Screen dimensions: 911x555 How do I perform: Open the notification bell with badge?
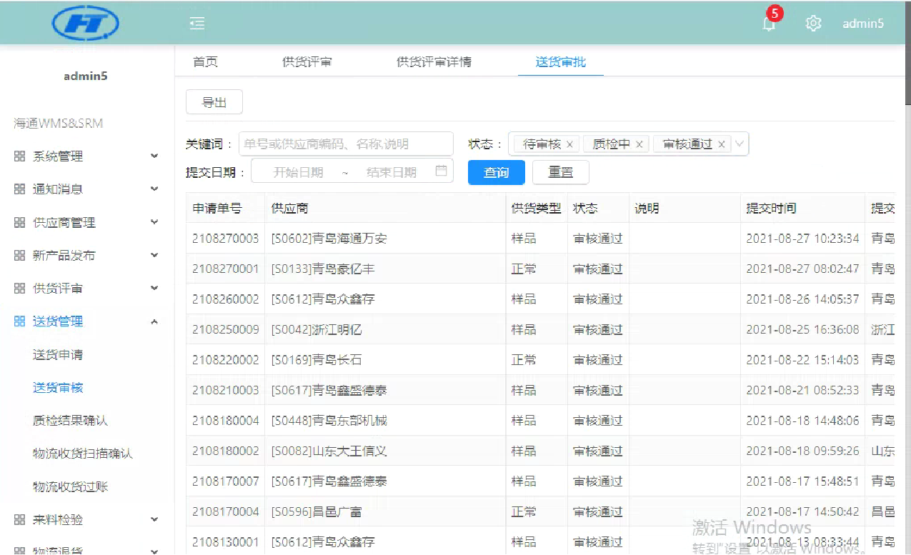point(769,24)
